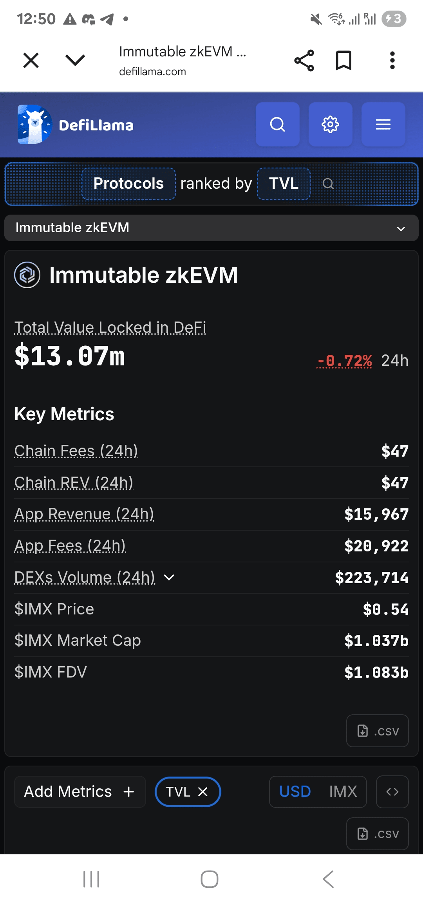Screen dimensions: 423x907
Task: Change the TVL ranking metric
Action: coord(284,184)
